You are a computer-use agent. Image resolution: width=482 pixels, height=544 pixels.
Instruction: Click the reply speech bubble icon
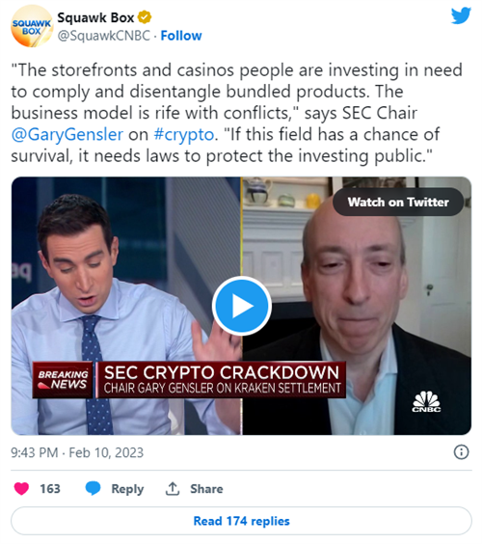point(93,488)
